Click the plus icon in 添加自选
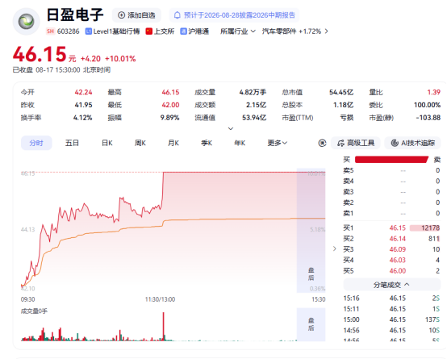Image resolution: width=447 pixels, height=359 pixels. click(x=122, y=15)
